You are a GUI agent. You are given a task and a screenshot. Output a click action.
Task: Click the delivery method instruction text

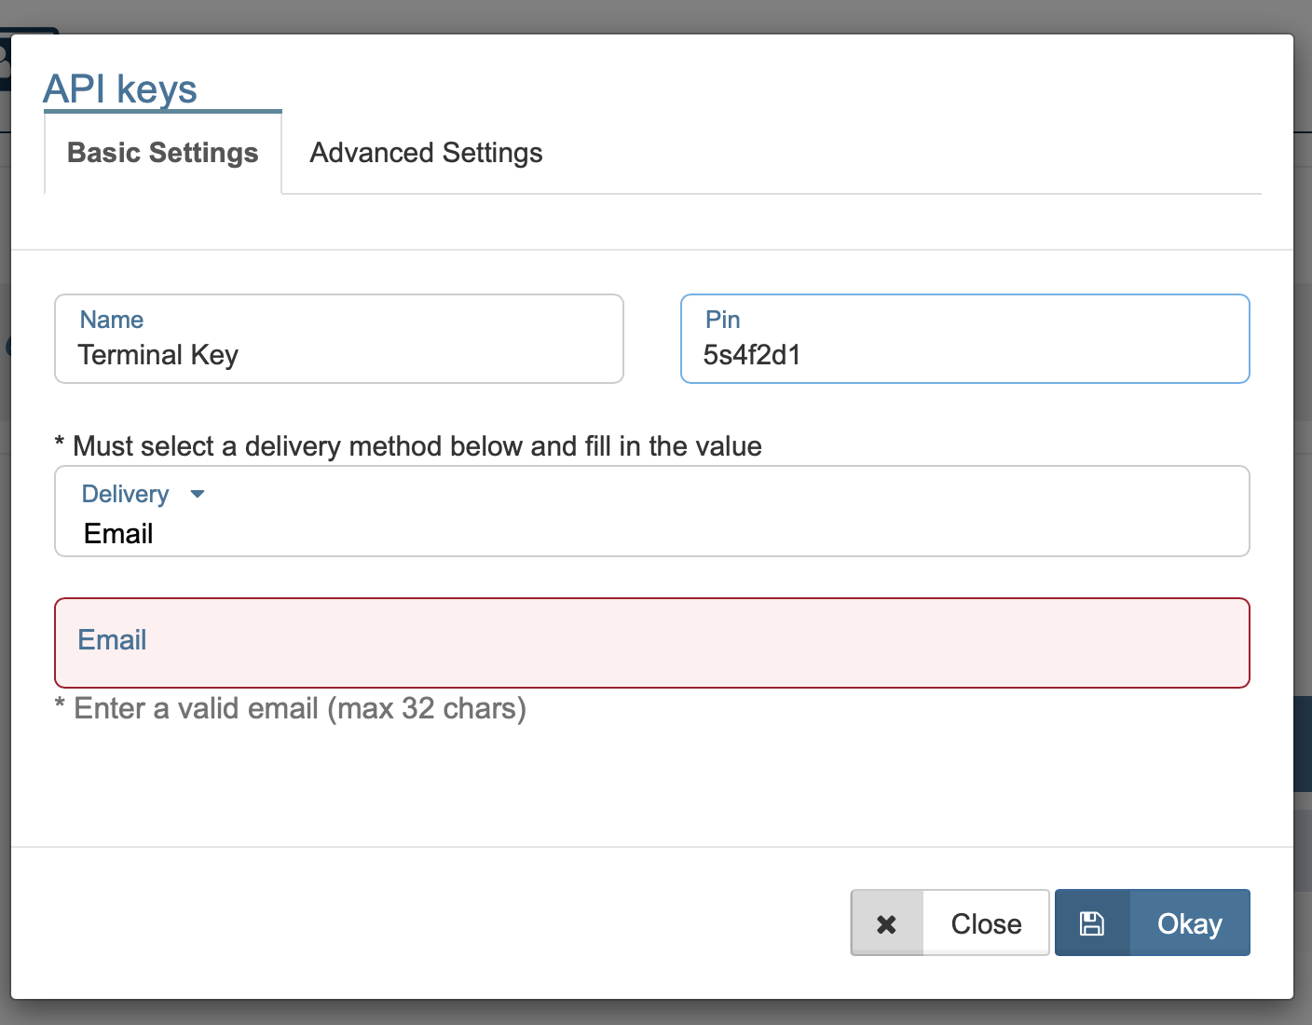click(x=408, y=446)
